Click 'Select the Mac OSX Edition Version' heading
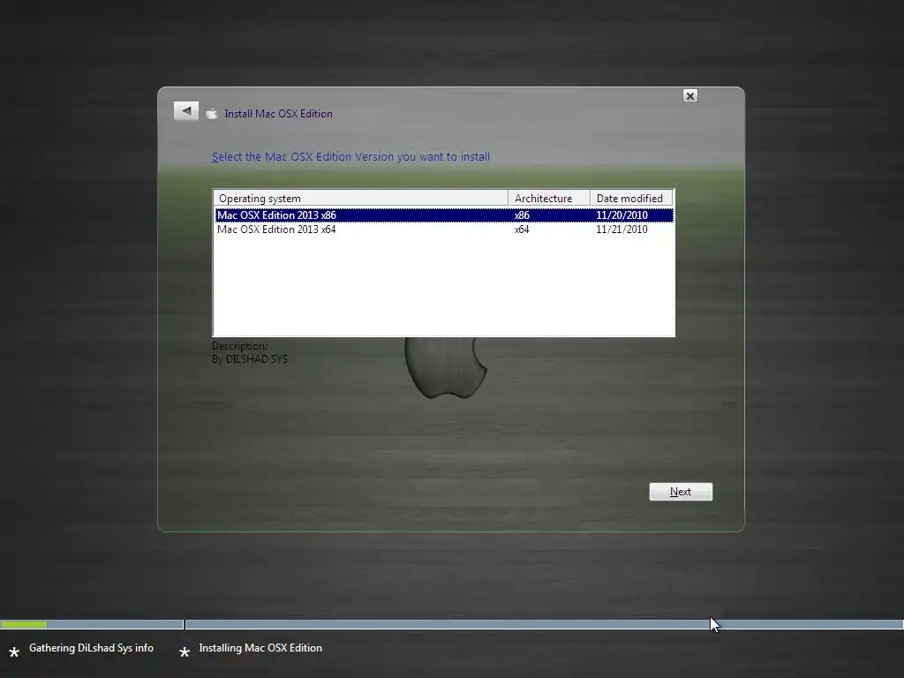This screenshot has height=678, width=904. click(x=350, y=157)
